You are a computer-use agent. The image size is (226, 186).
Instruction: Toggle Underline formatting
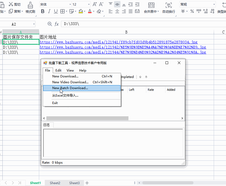click(x=56, y=11)
